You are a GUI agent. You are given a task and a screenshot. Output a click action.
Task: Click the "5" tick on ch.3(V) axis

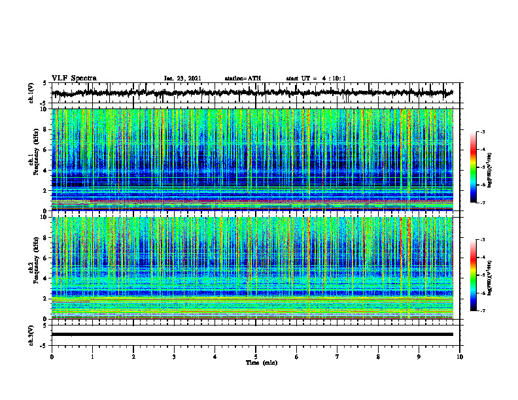click(x=45, y=325)
